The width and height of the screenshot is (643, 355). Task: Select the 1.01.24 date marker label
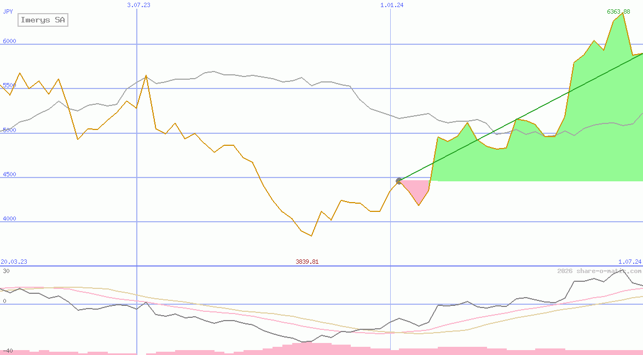392,5
